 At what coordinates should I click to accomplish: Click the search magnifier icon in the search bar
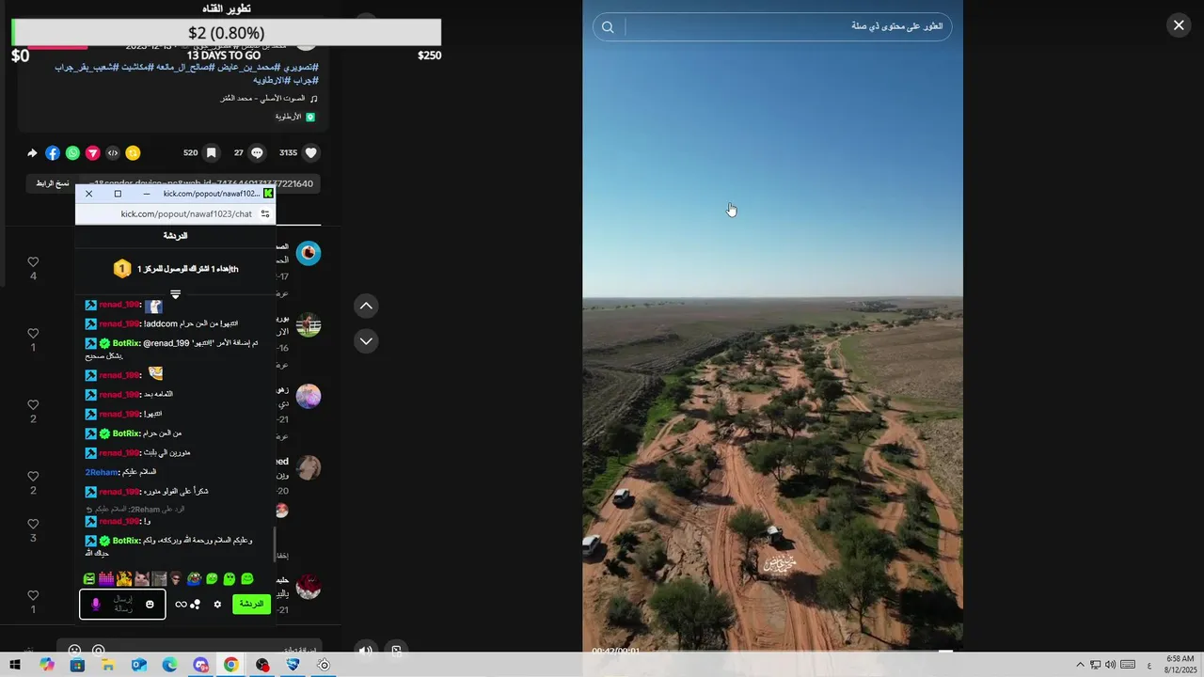click(608, 27)
